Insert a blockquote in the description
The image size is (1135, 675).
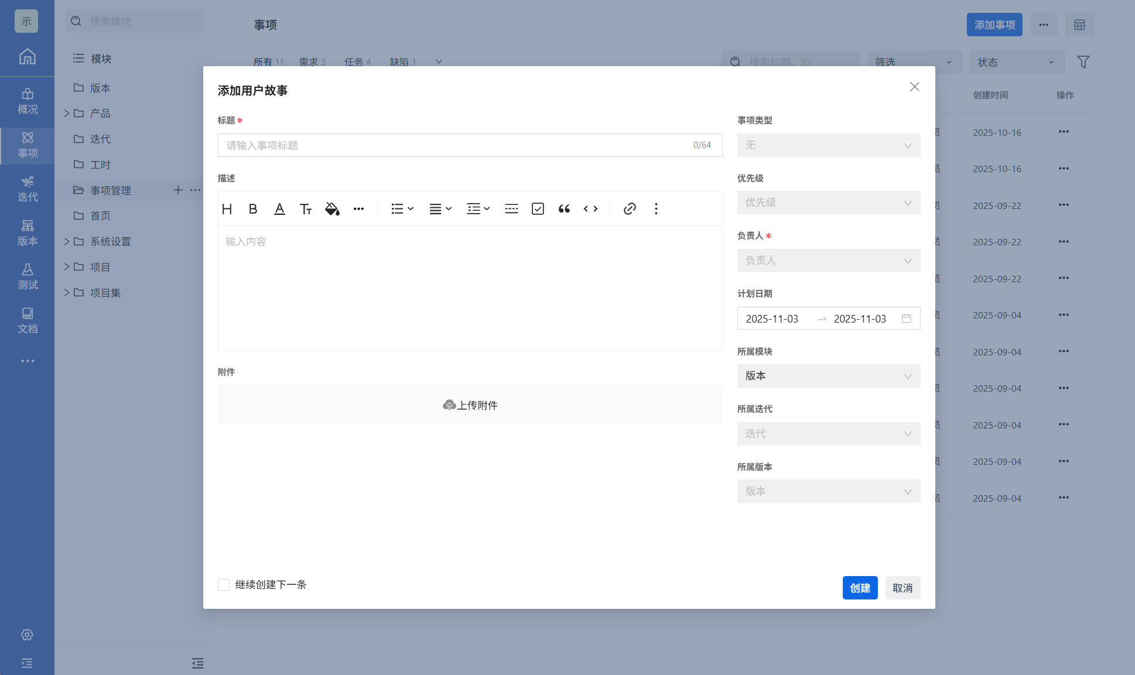(x=564, y=209)
